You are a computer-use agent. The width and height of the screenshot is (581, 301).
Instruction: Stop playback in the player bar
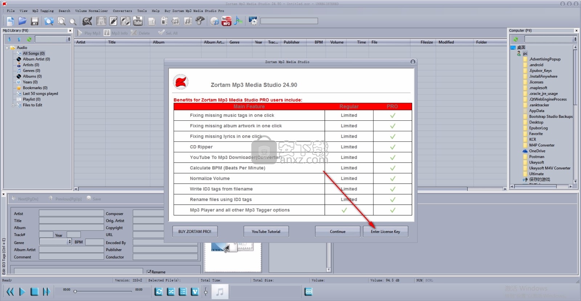[34, 292]
